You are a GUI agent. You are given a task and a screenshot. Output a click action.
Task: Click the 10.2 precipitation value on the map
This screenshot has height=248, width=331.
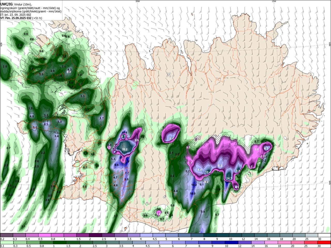194,185
